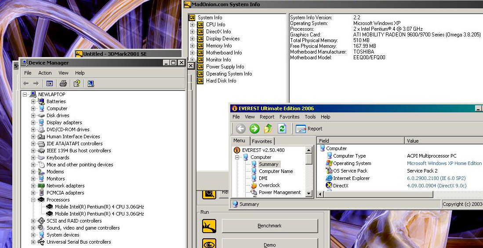Switch to the EVEREST Menu tab

point(240,140)
